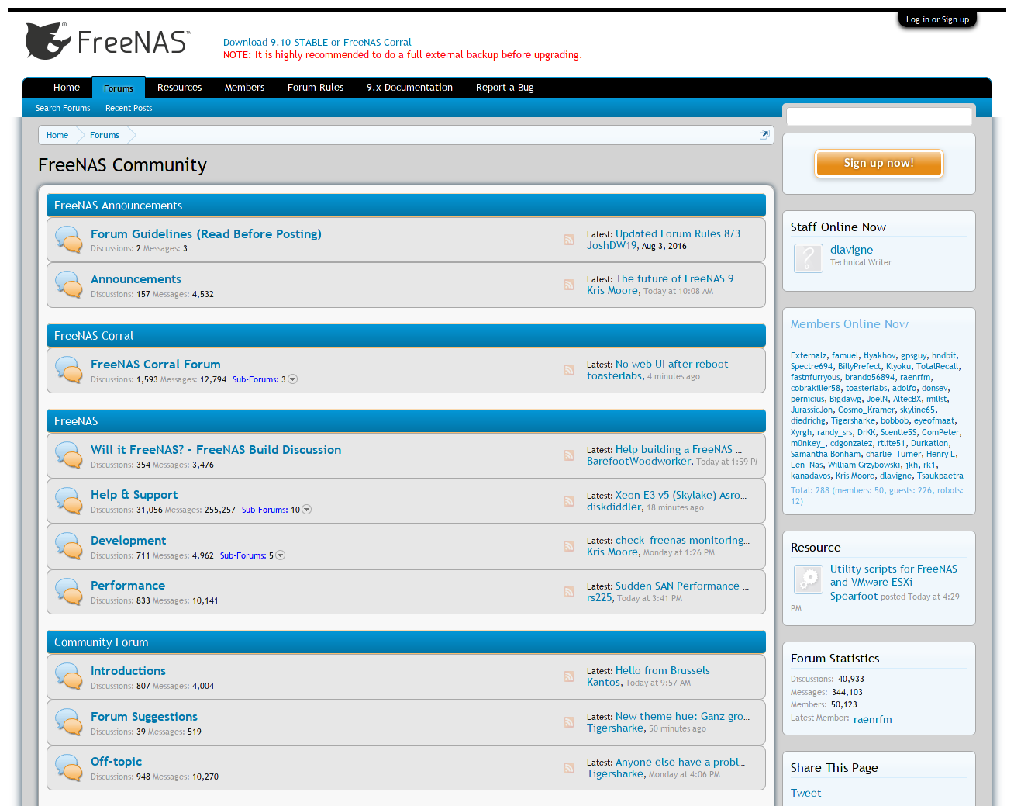1014x806 pixels.
Task: Open latest post No web UI after reboot
Action: (672, 364)
